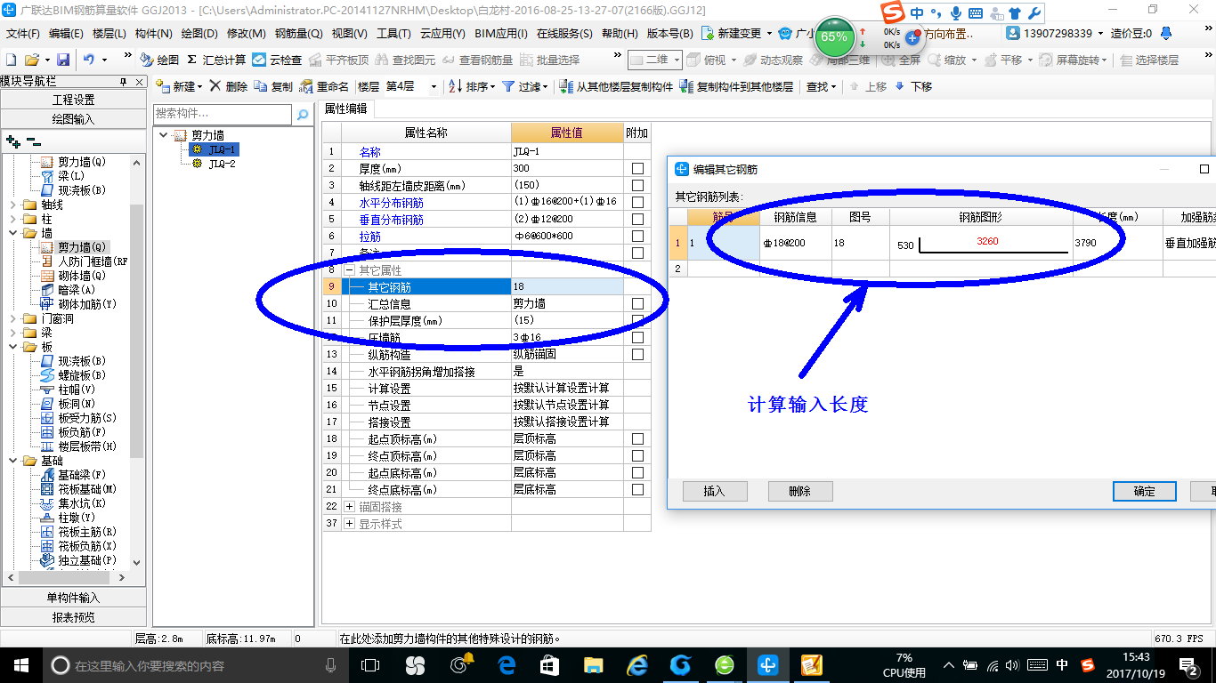
Task: Open the 绘图 drawing tool
Action: (x=159, y=60)
